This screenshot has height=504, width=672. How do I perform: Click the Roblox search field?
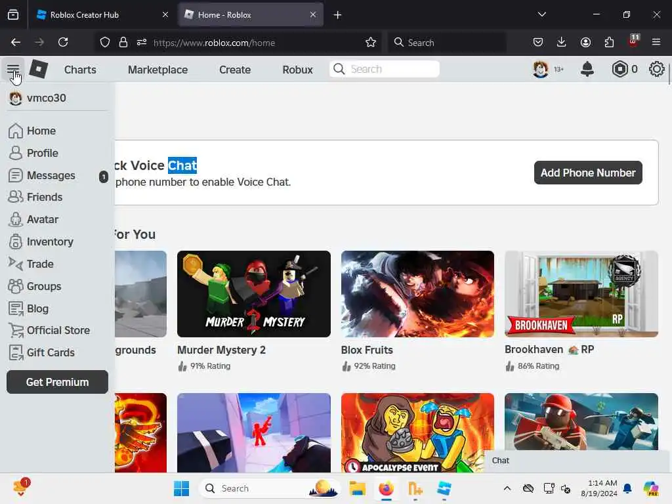(x=385, y=69)
